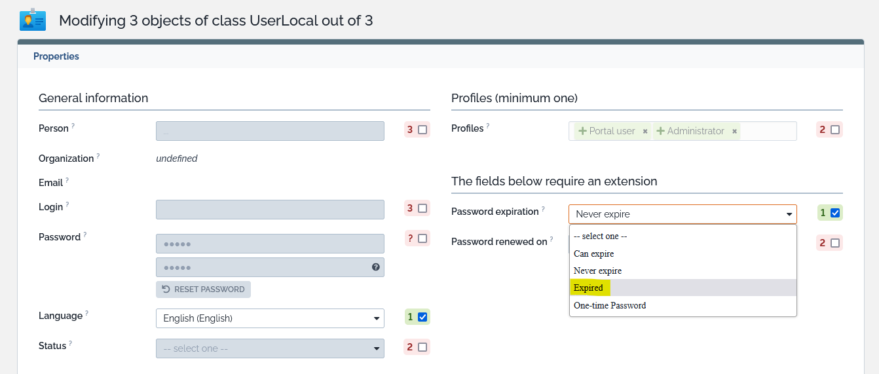Open the Language dropdown

click(x=270, y=318)
